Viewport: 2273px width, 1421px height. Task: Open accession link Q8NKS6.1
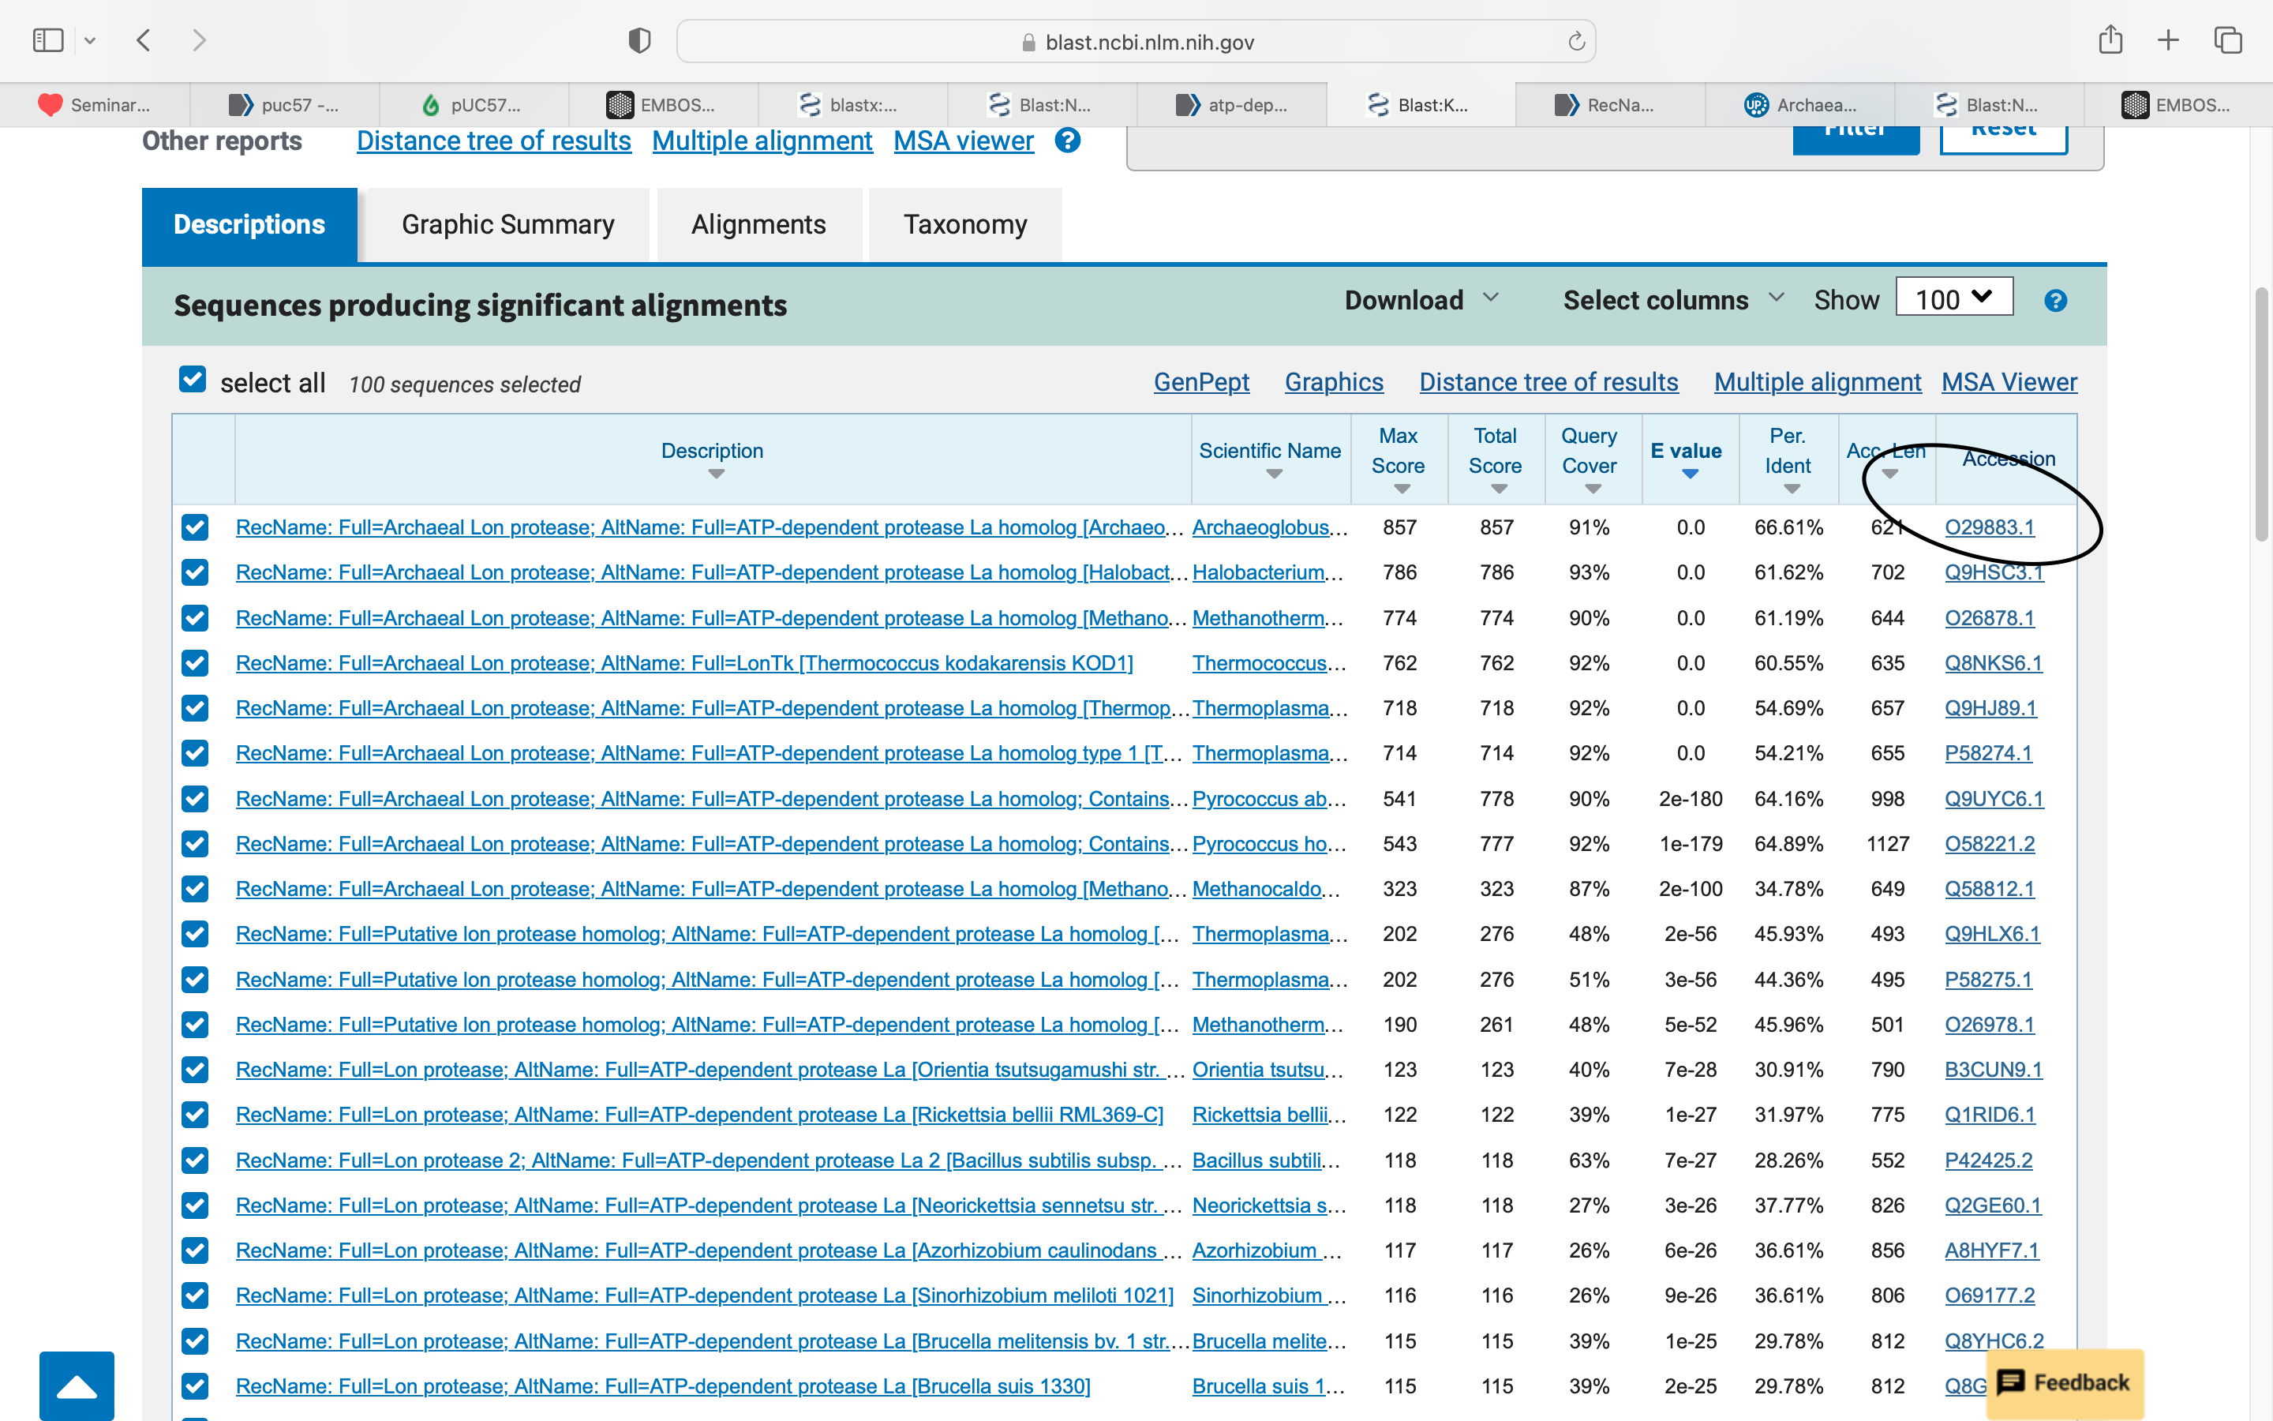pyautogui.click(x=1993, y=663)
